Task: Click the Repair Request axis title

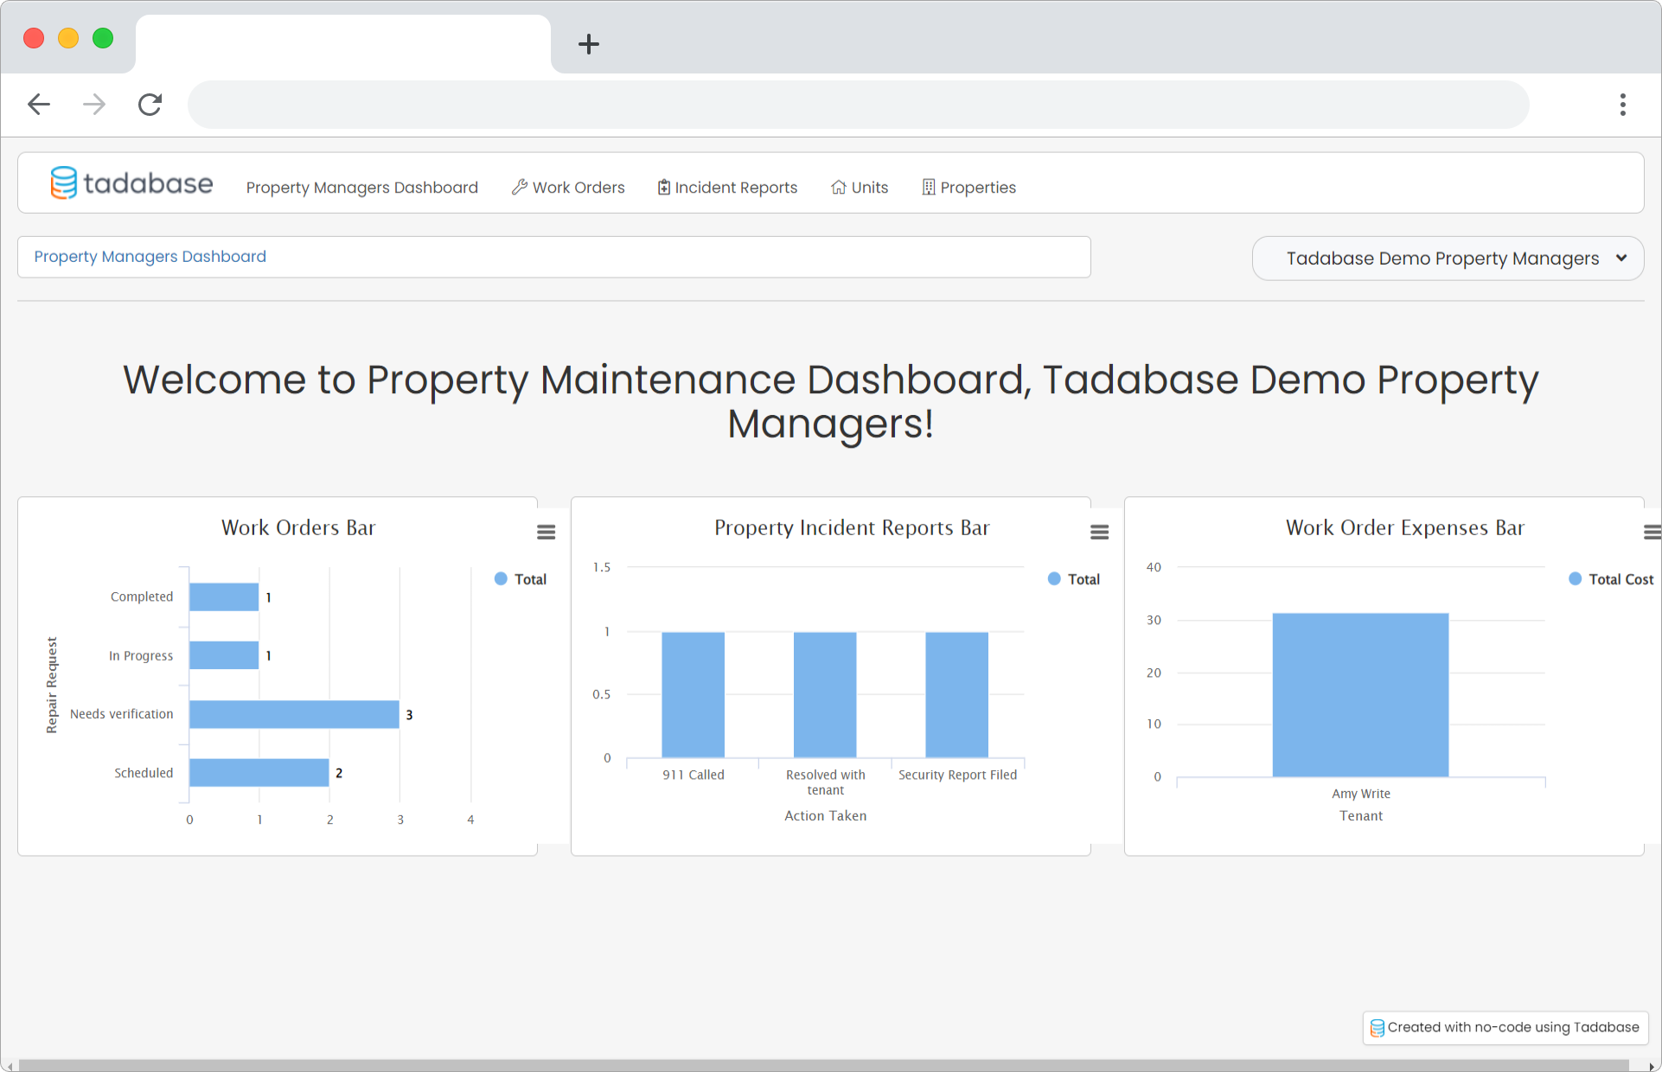Action: pos(52,686)
